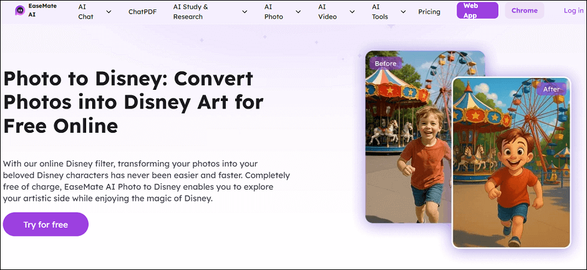Open the AI Video menu

[327, 12]
